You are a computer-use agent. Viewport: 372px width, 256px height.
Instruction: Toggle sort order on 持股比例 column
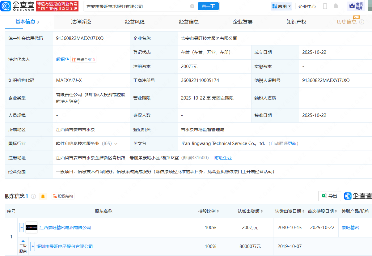pyautogui.click(x=218, y=211)
